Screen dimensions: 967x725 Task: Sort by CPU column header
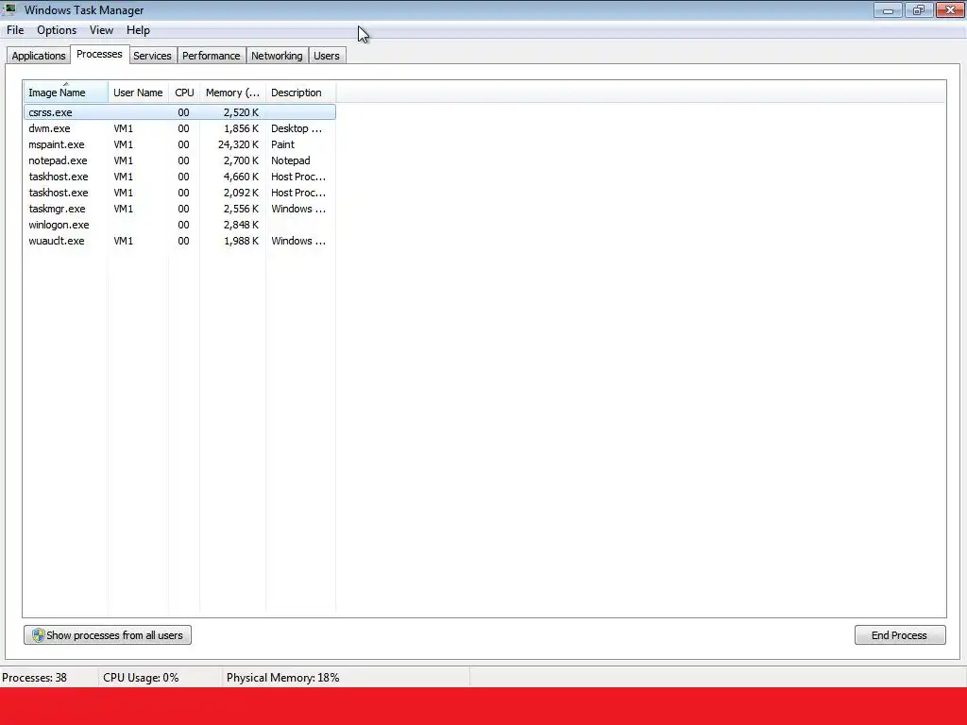pos(184,93)
